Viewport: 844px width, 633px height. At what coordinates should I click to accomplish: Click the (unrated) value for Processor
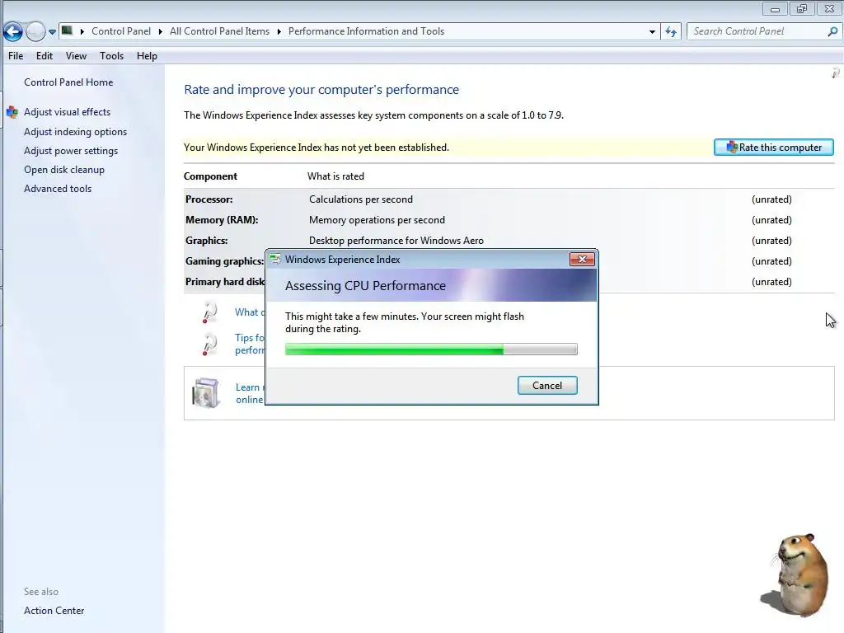771,199
